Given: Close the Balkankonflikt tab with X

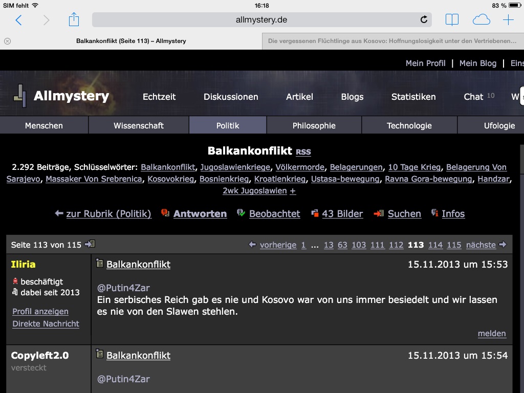Looking at the screenshot, I should click(x=7, y=41).
